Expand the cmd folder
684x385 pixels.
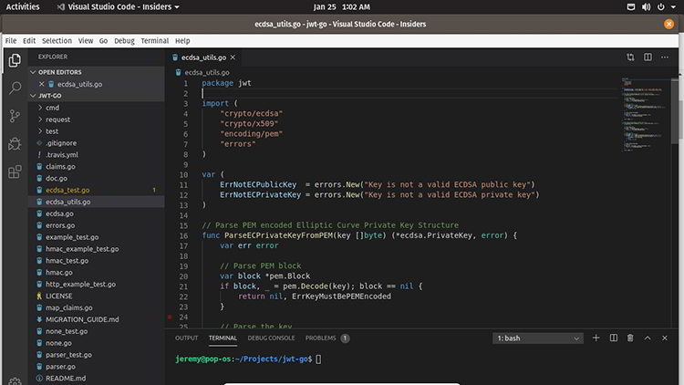[53, 108]
